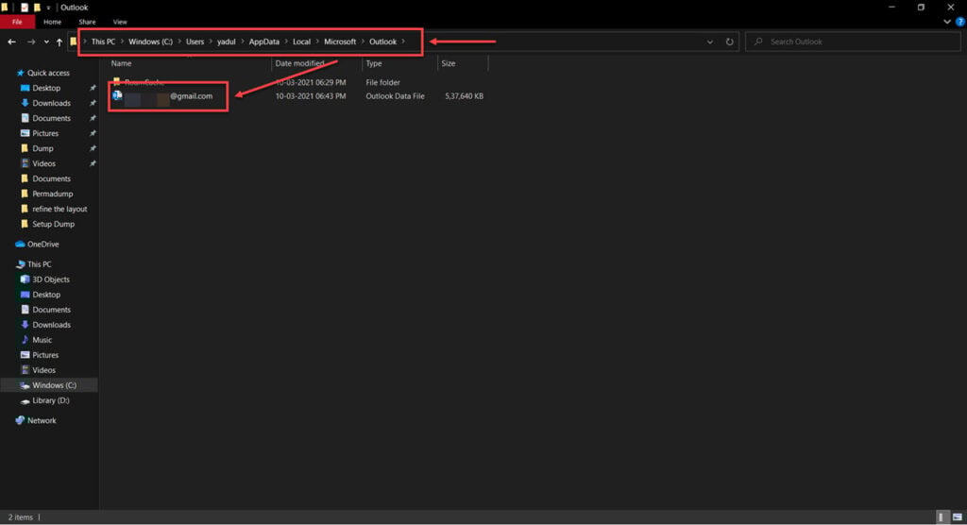
Task: Click 'yadul' in address breadcrumb
Action: 227,42
